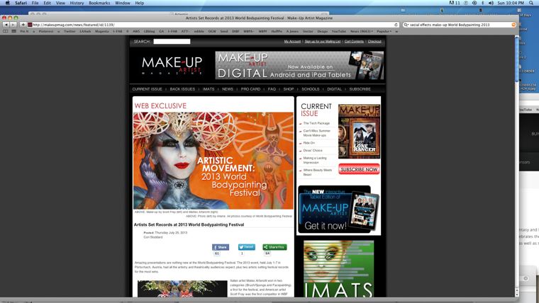Click the Pinterest bookmark
The image size is (539, 303).
coord(46,31)
